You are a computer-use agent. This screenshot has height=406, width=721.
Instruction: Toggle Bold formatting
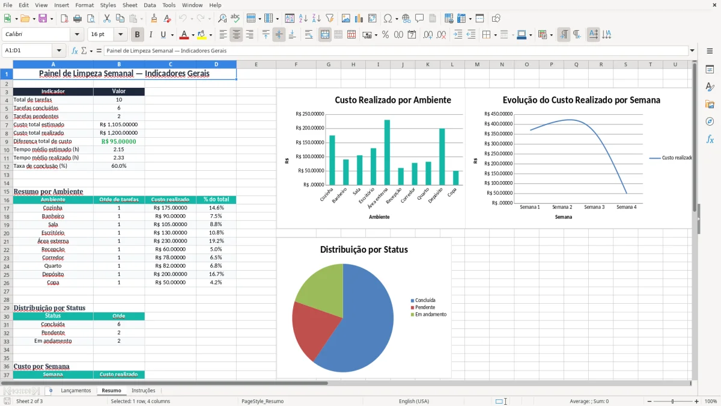pyautogui.click(x=138, y=35)
